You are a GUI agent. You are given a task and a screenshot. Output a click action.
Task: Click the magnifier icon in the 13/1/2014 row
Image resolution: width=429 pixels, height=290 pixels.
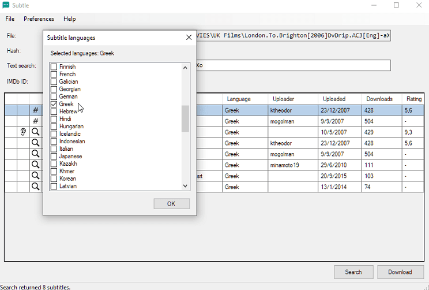coord(36,187)
